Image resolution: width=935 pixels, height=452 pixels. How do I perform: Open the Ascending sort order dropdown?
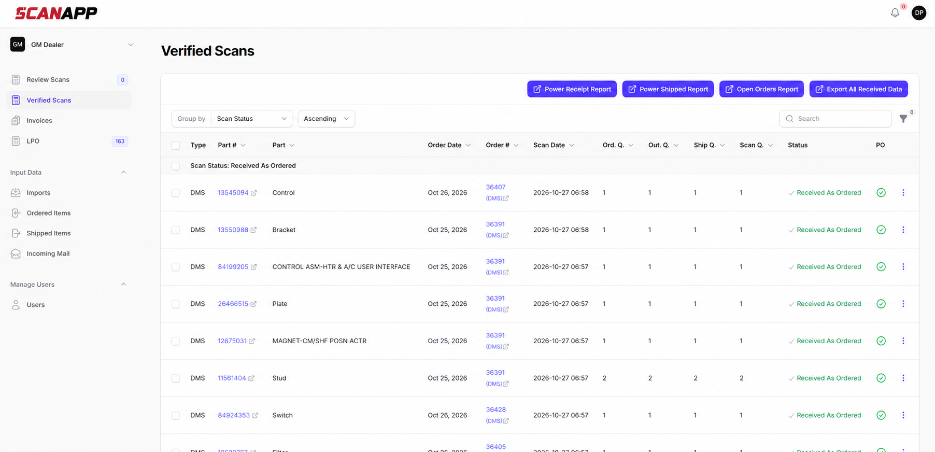click(327, 119)
